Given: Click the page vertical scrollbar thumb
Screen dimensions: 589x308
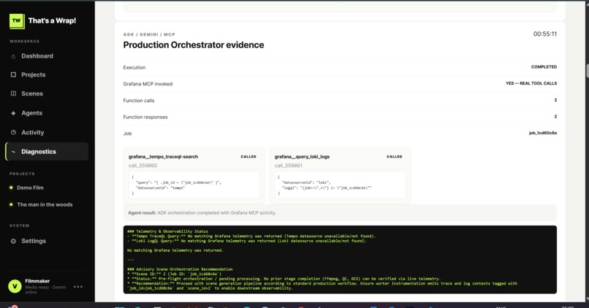Looking at the screenshot, I should click(587, 71).
